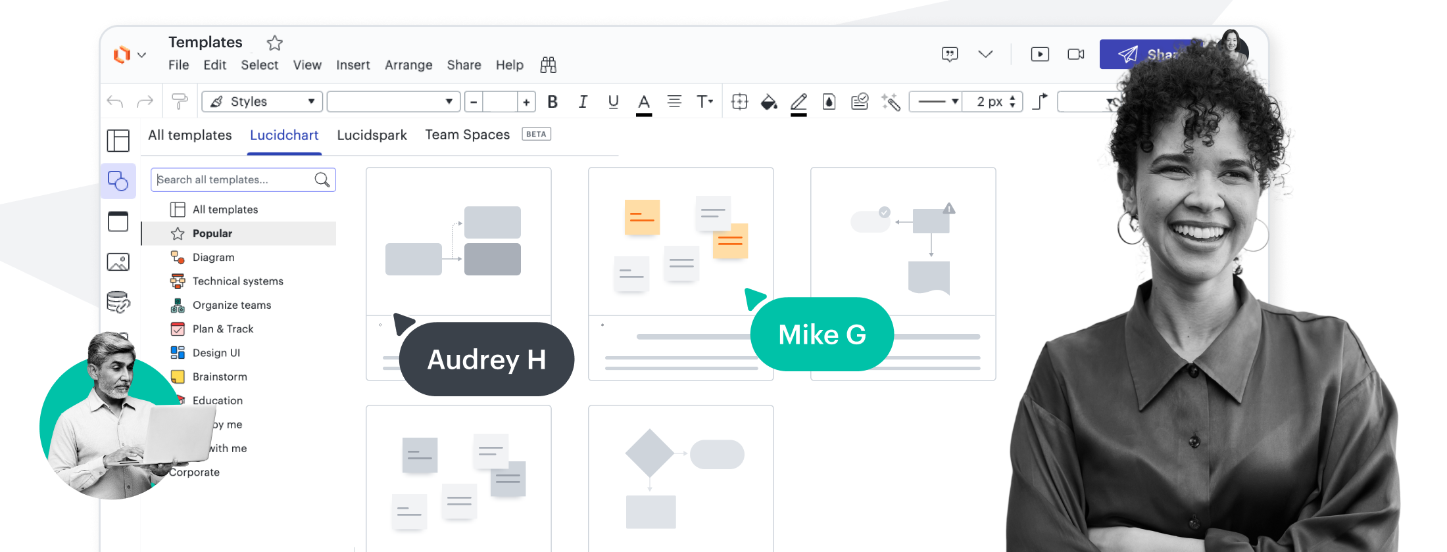Image resolution: width=1447 pixels, height=552 pixels.
Task: Click the undo arrow
Action: (115, 101)
